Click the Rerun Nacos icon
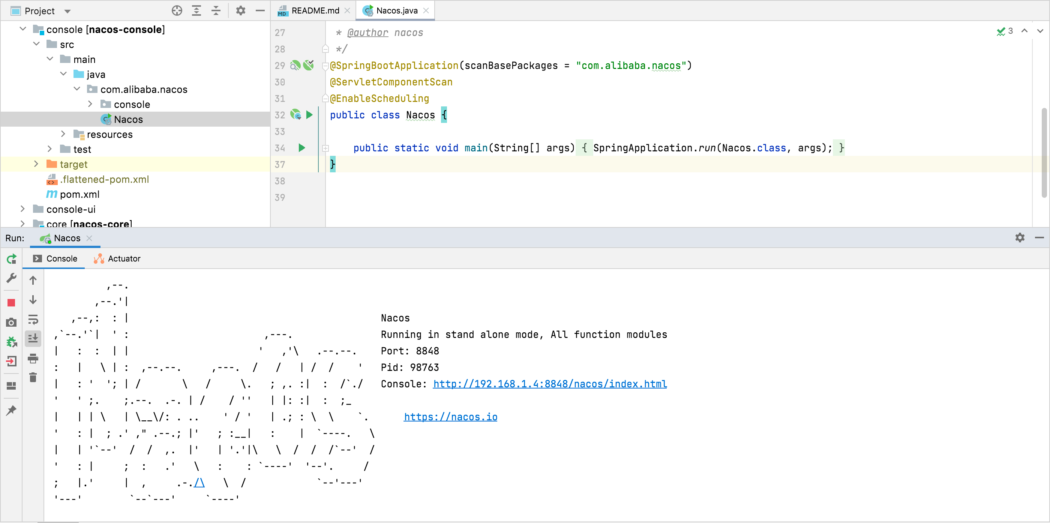The height and width of the screenshot is (523, 1050). coord(11,259)
